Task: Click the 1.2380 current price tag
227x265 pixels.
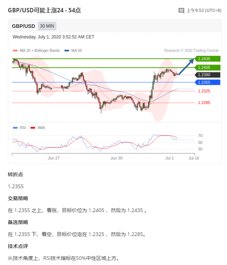Action: point(207,75)
